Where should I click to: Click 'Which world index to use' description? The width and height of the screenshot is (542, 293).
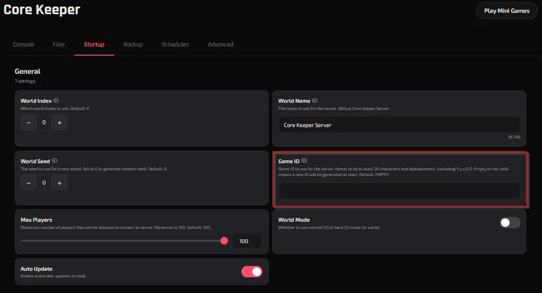tap(55, 109)
